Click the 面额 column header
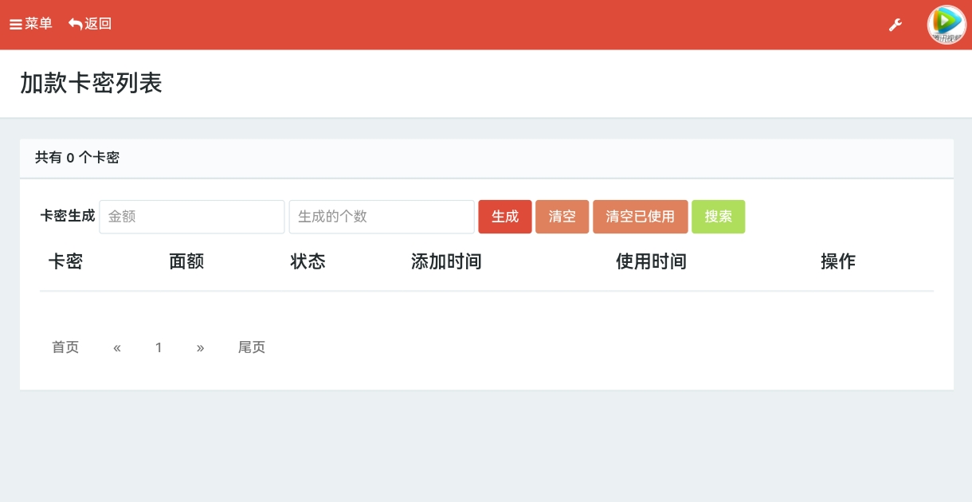Image resolution: width=972 pixels, height=502 pixels. [x=186, y=261]
